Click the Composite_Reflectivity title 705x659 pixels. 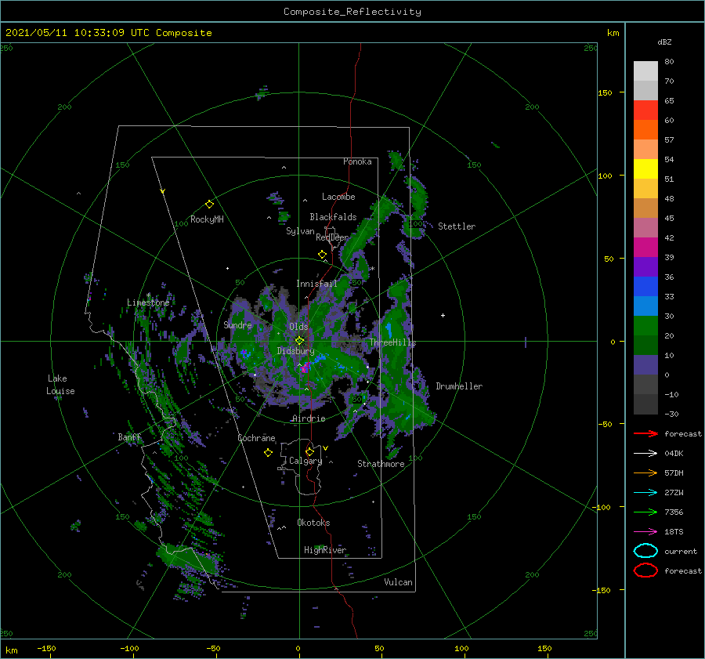pos(352,12)
